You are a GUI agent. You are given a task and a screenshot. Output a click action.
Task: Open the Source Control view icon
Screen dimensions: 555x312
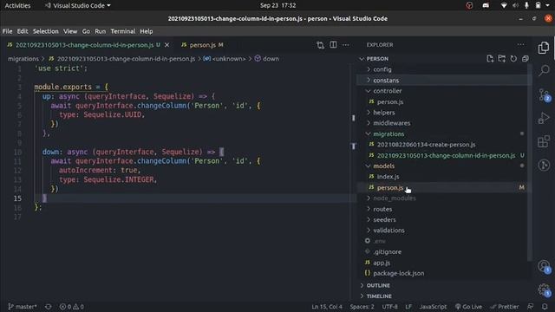tap(544, 94)
